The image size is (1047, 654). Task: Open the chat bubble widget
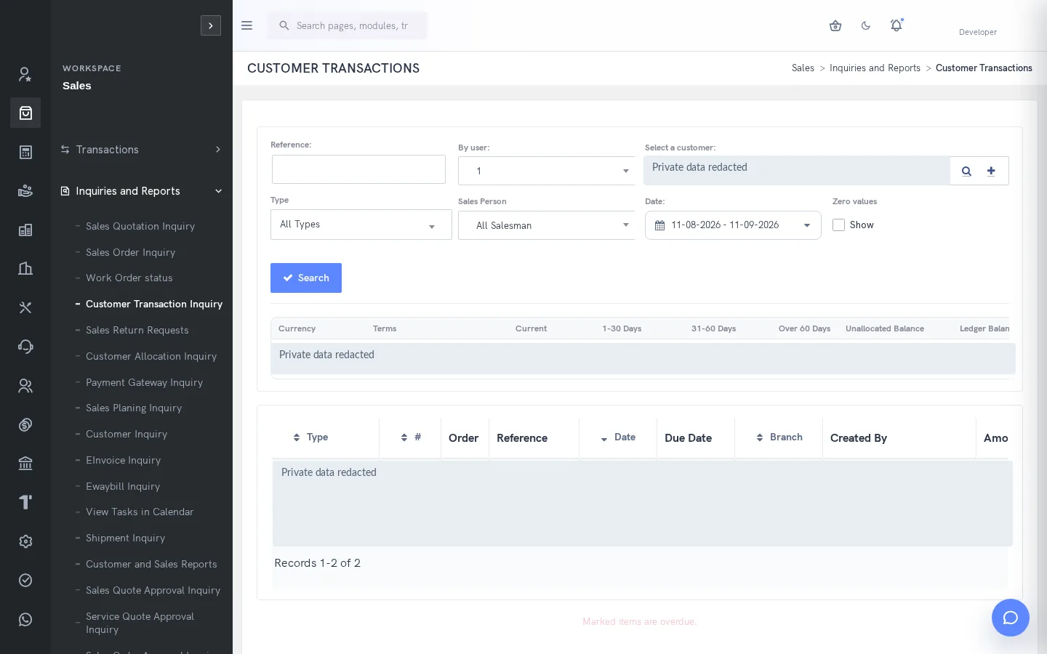click(x=1011, y=618)
